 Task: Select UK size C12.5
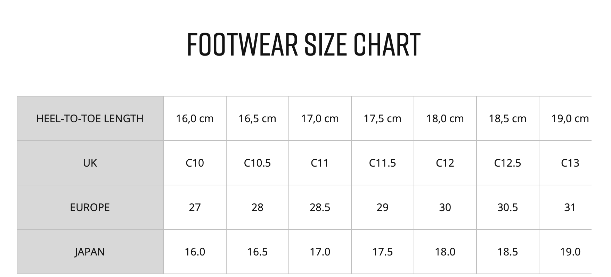[508, 163]
